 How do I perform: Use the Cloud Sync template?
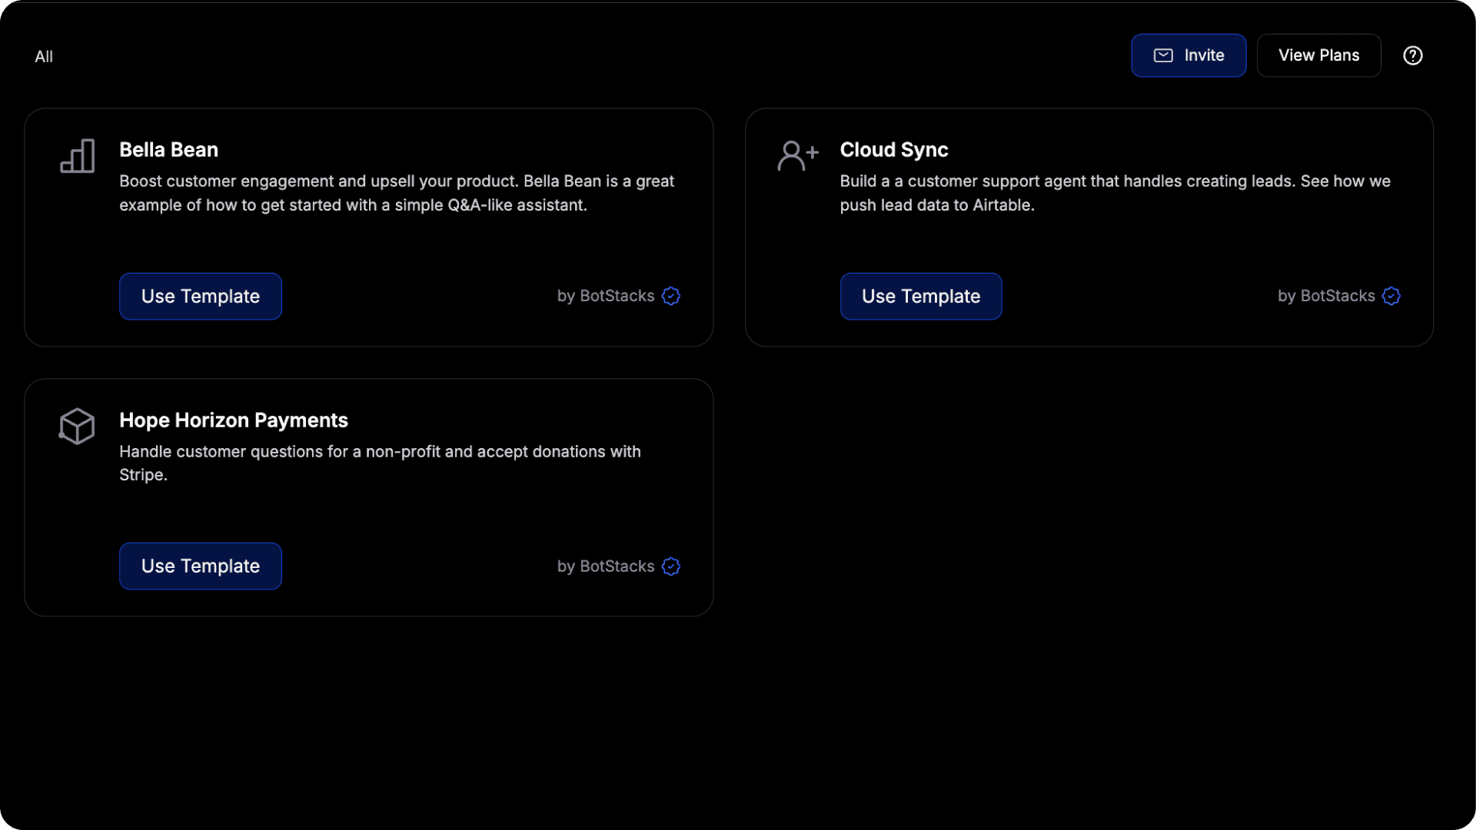pyautogui.click(x=920, y=296)
